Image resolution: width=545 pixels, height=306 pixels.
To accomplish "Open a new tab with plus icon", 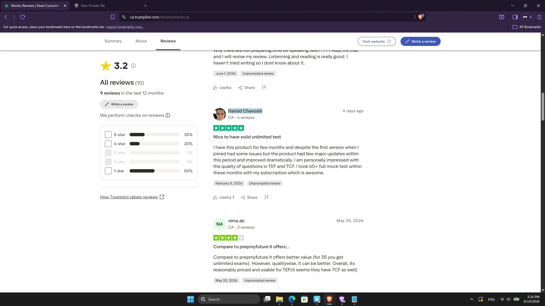I will click(145, 6).
